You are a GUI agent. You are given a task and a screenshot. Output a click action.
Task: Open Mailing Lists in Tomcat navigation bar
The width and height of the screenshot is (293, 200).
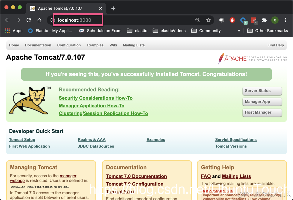pyautogui.click(x=134, y=45)
